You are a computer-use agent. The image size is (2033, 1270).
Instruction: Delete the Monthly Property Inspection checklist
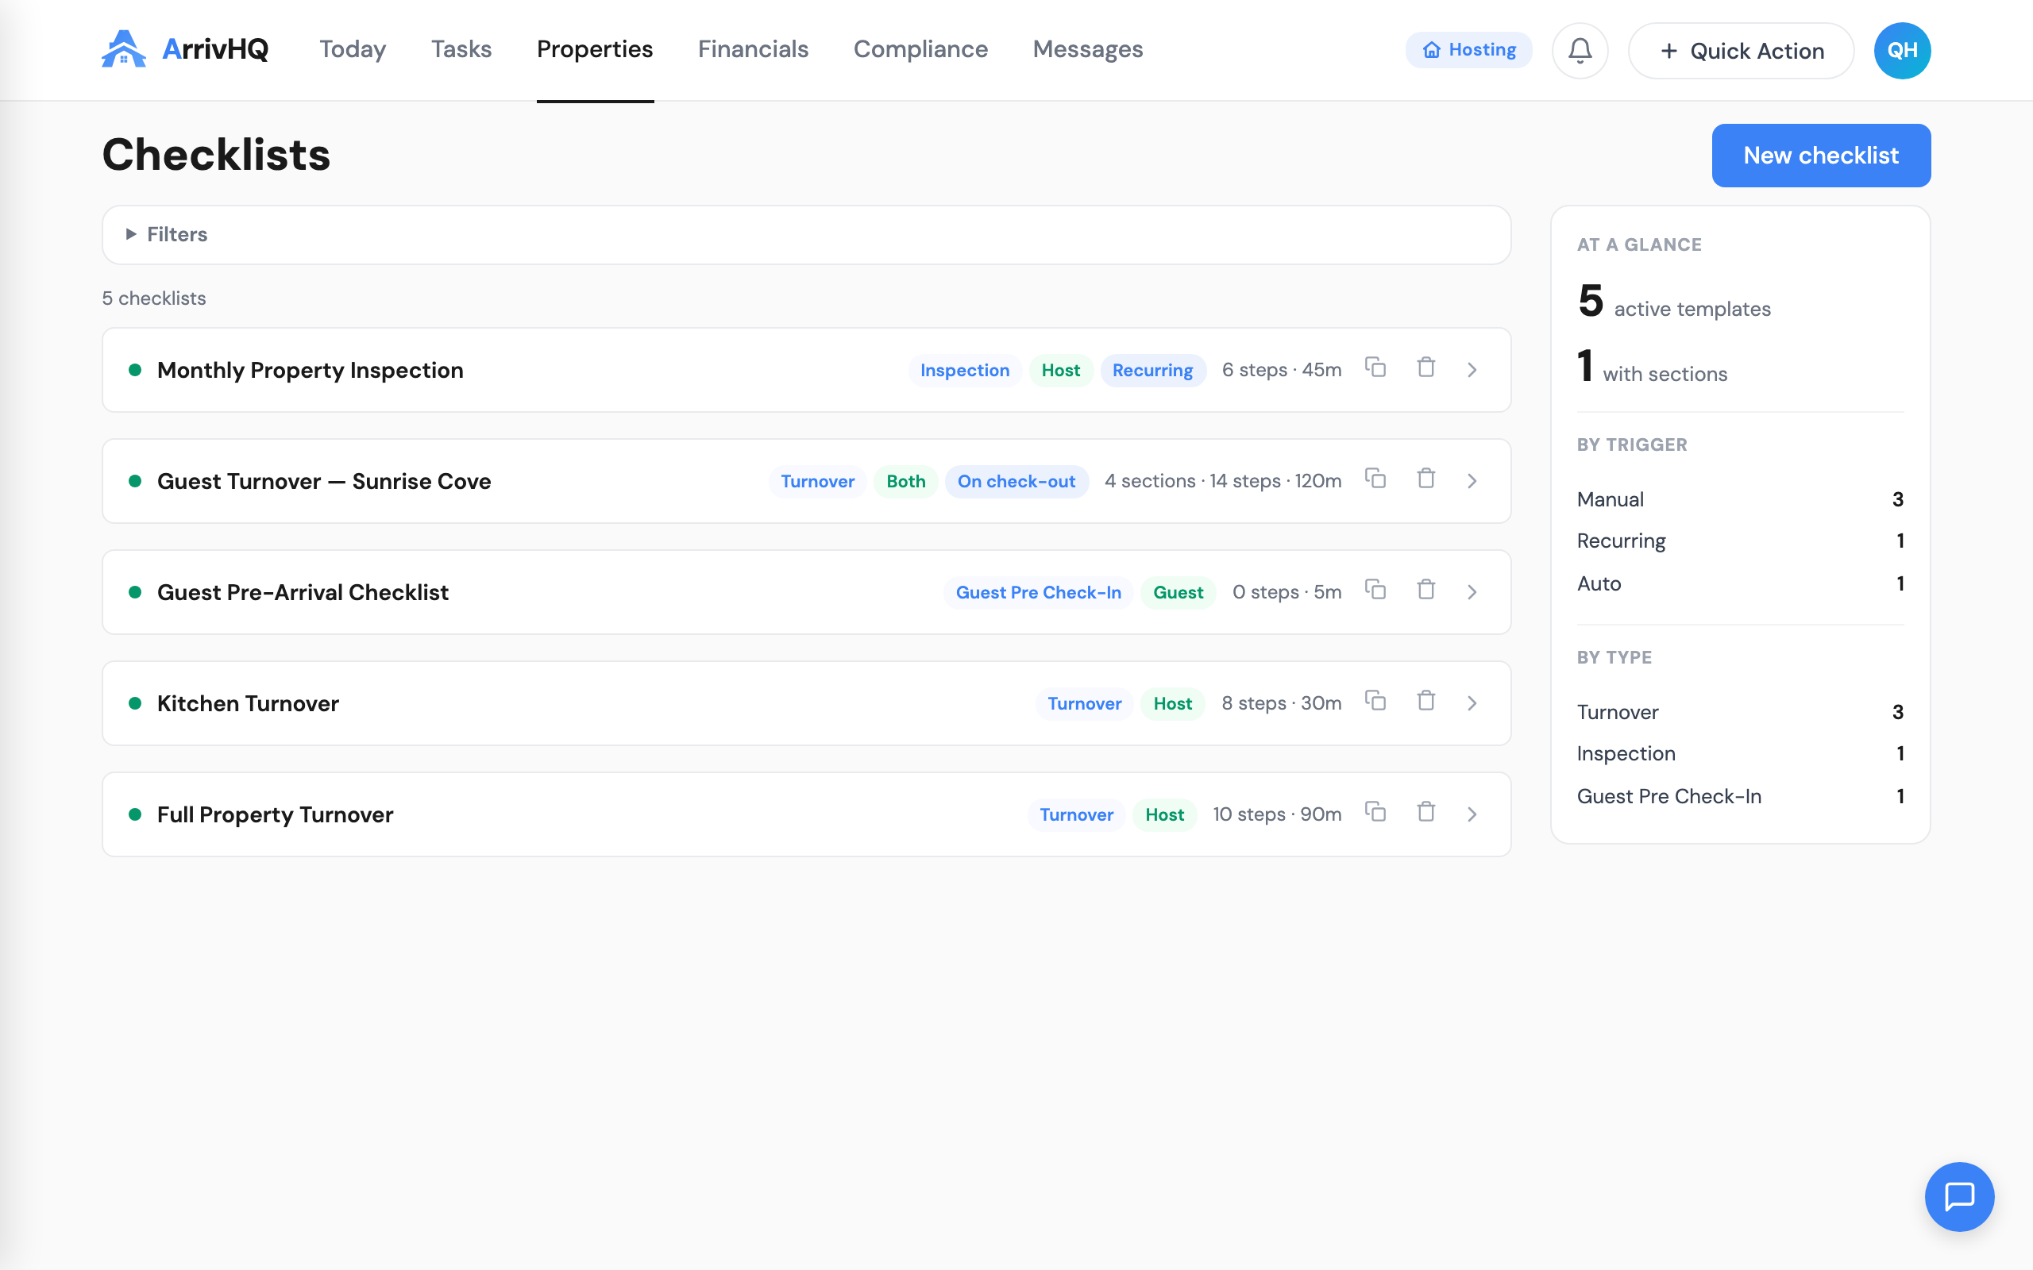tap(1425, 368)
